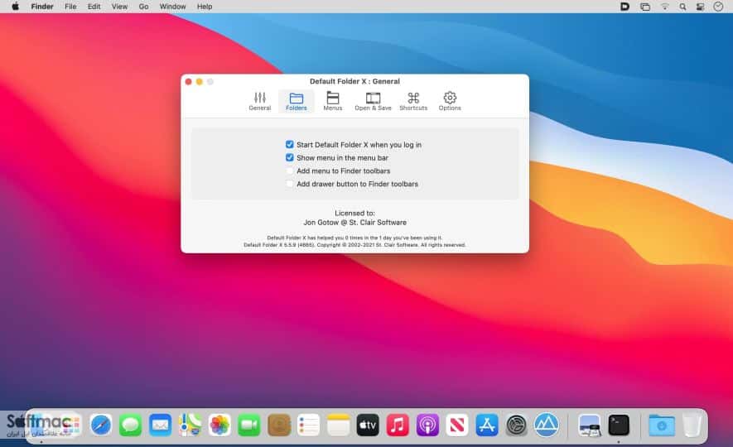733x447 pixels.
Task: Go to the Shortcuts tab
Action: tap(413, 101)
